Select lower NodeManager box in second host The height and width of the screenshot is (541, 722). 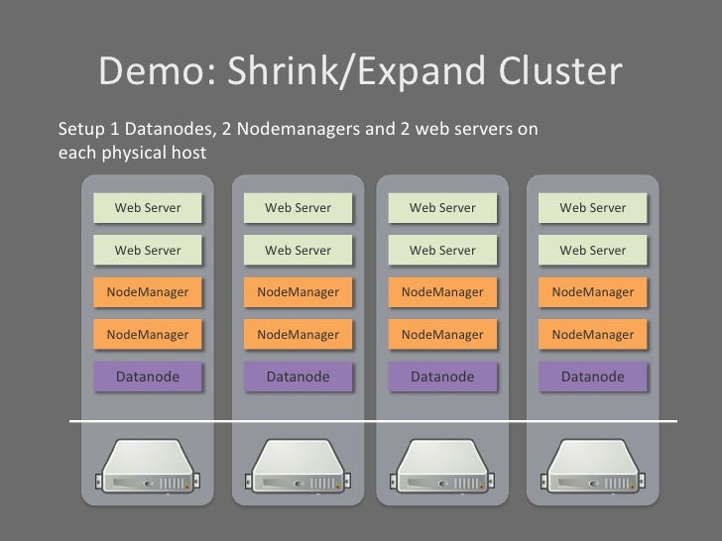click(298, 335)
